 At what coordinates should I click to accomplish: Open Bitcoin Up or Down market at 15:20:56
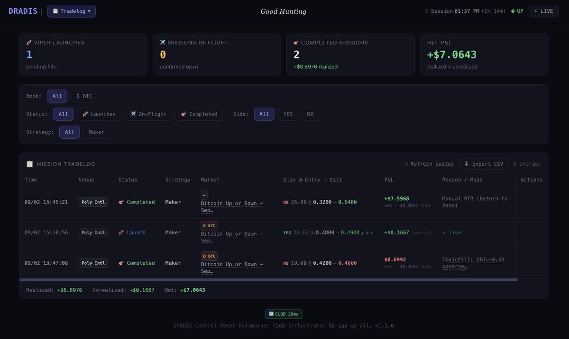pyautogui.click(x=232, y=237)
